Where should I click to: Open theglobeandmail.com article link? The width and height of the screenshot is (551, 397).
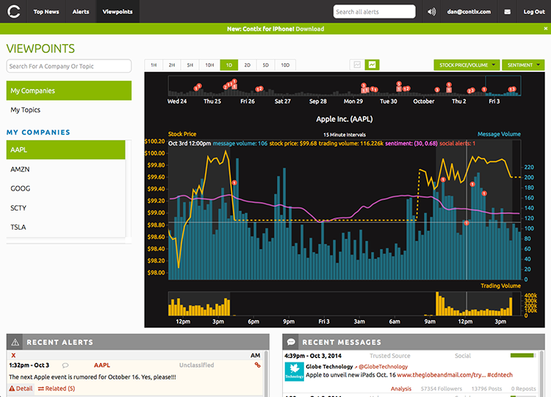[x=442, y=375]
